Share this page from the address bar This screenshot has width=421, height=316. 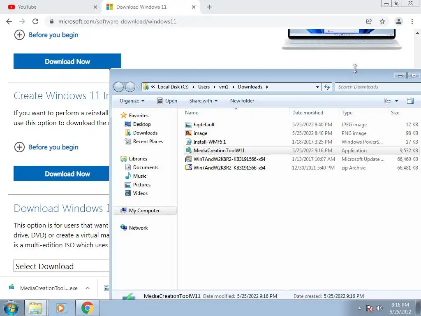tap(369, 21)
